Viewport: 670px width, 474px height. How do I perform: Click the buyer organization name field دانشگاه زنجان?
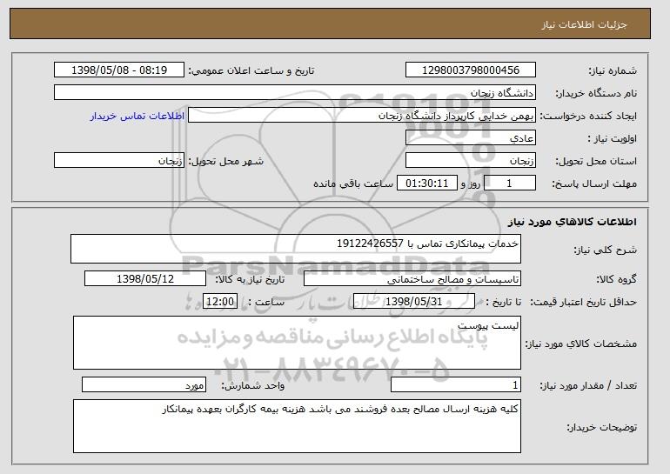click(295, 93)
